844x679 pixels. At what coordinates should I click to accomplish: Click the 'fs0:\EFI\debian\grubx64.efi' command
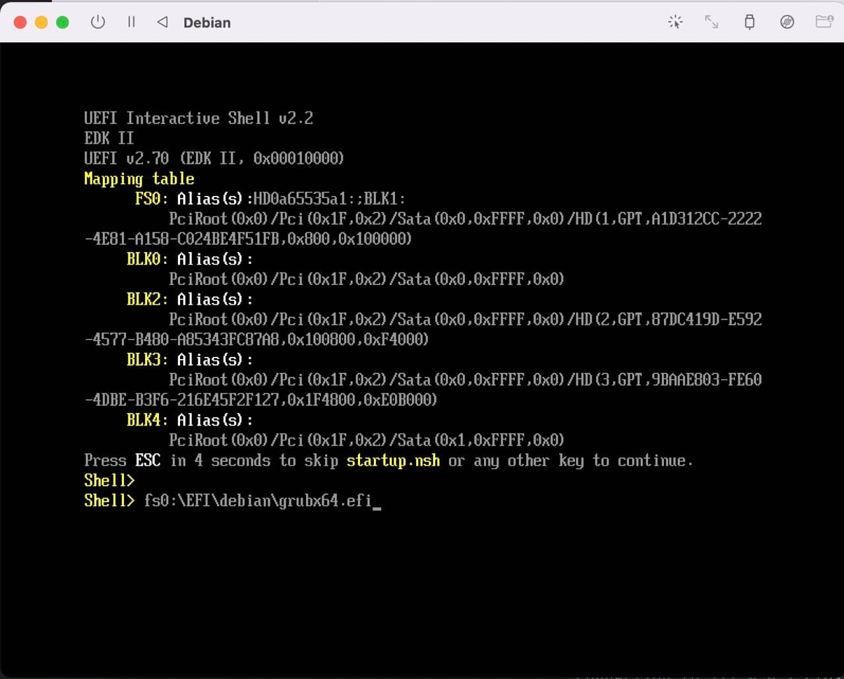pos(258,501)
